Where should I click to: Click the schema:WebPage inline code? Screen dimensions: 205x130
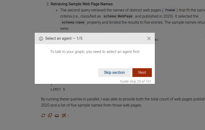(x=118, y=16)
